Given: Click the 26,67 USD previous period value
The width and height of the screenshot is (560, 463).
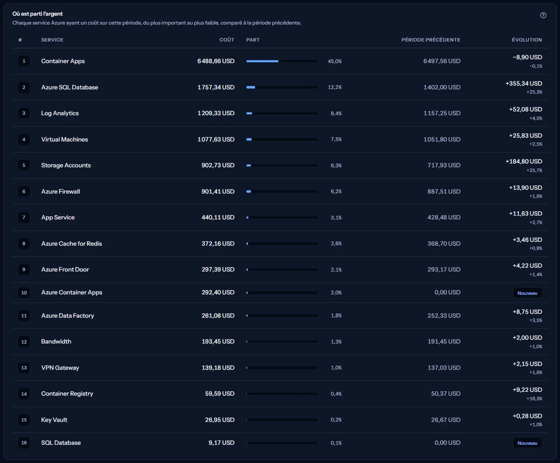Looking at the screenshot, I should (446, 420).
